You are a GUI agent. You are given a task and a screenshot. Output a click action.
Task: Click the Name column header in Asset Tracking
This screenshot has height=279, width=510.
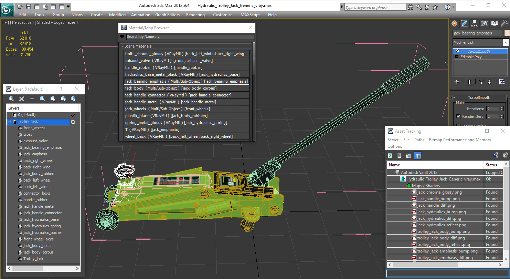(435, 165)
